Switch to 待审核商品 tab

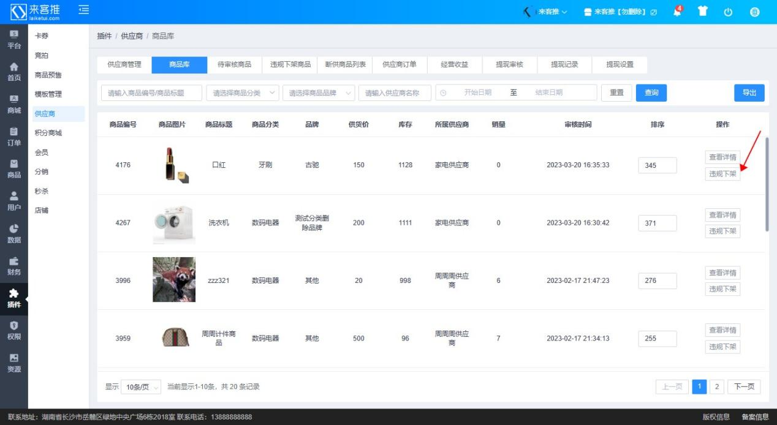point(234,64)
